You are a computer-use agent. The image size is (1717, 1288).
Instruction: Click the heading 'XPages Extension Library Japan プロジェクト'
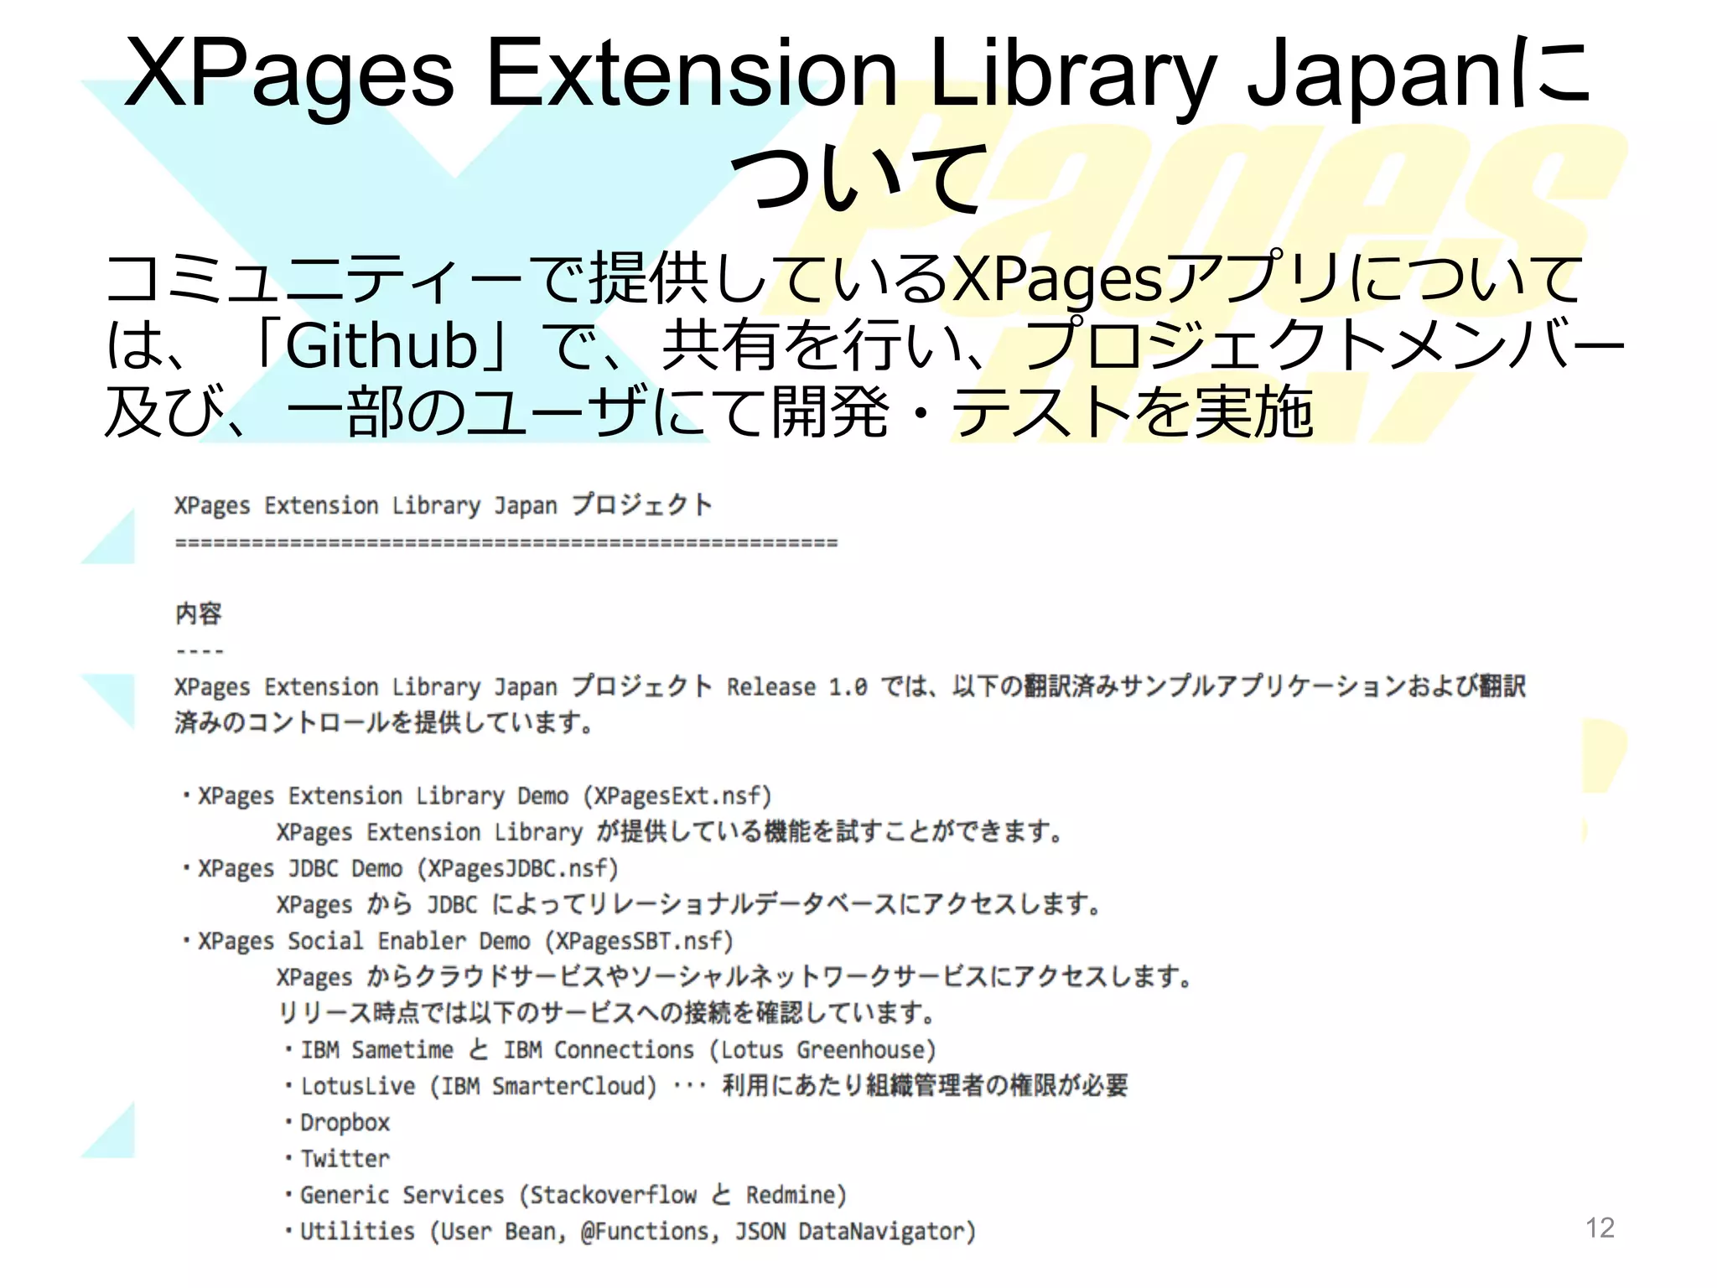pyautogui.click(x=444, y=505)
